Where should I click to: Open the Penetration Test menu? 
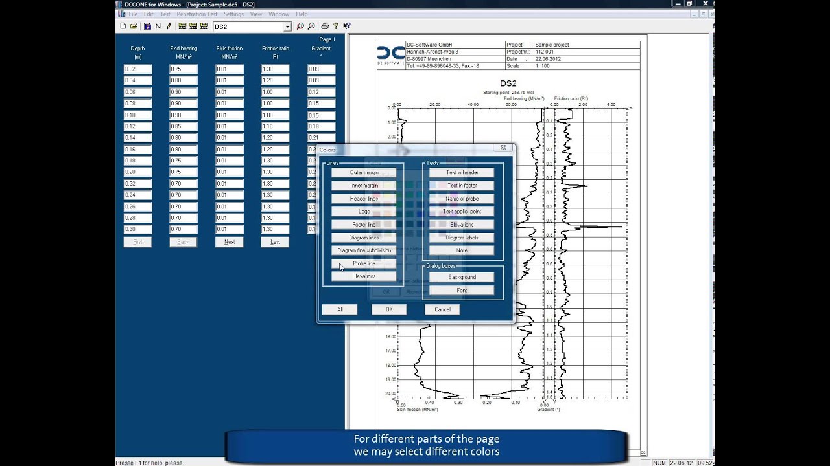pos(197,14)
